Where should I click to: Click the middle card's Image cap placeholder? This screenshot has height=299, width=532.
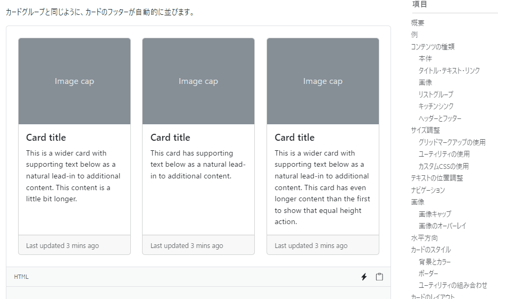198,81
